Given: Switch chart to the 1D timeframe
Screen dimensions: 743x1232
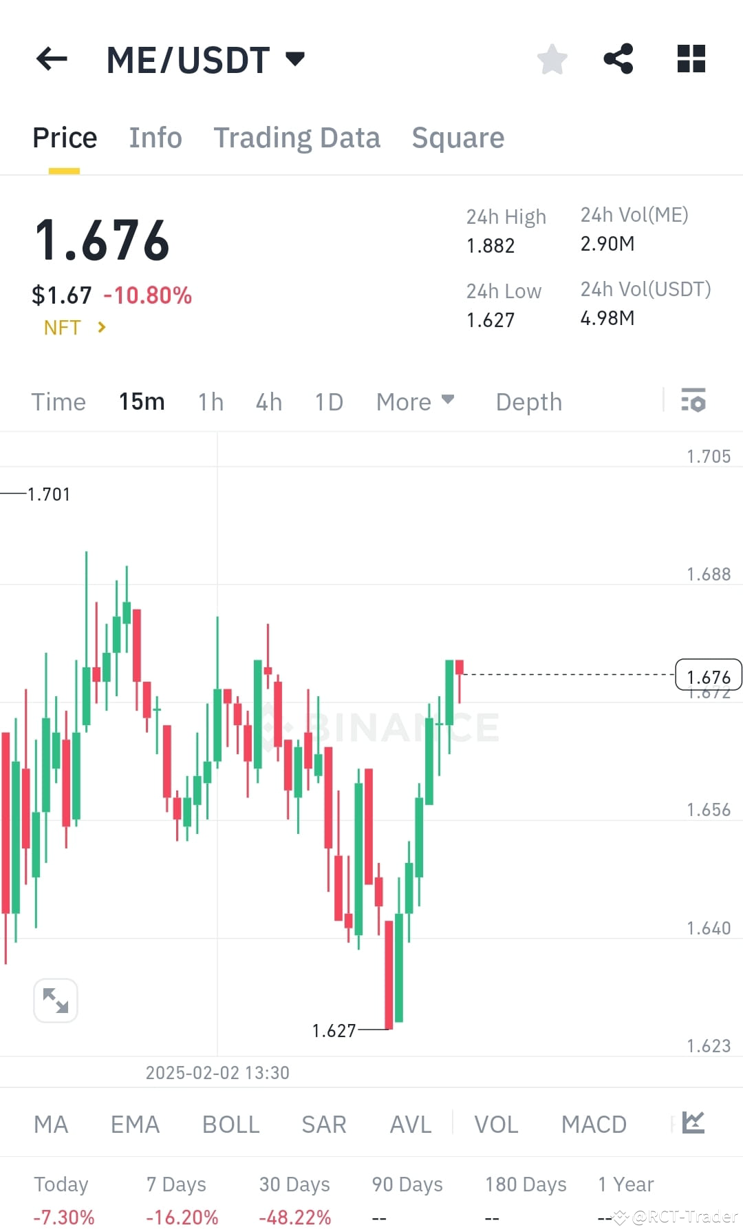Looking at the screenshot, I should 328,401.
